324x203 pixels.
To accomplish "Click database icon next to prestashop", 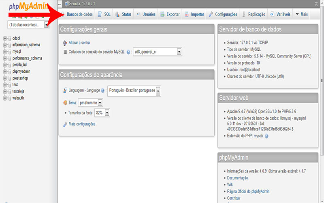I will point(9,78).
